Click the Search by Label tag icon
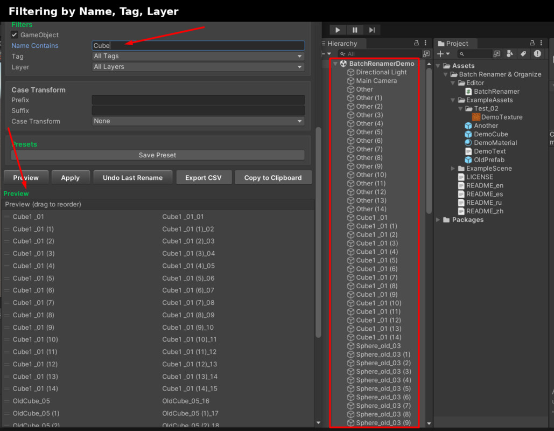Screen dimensions: 554x431 523,54
